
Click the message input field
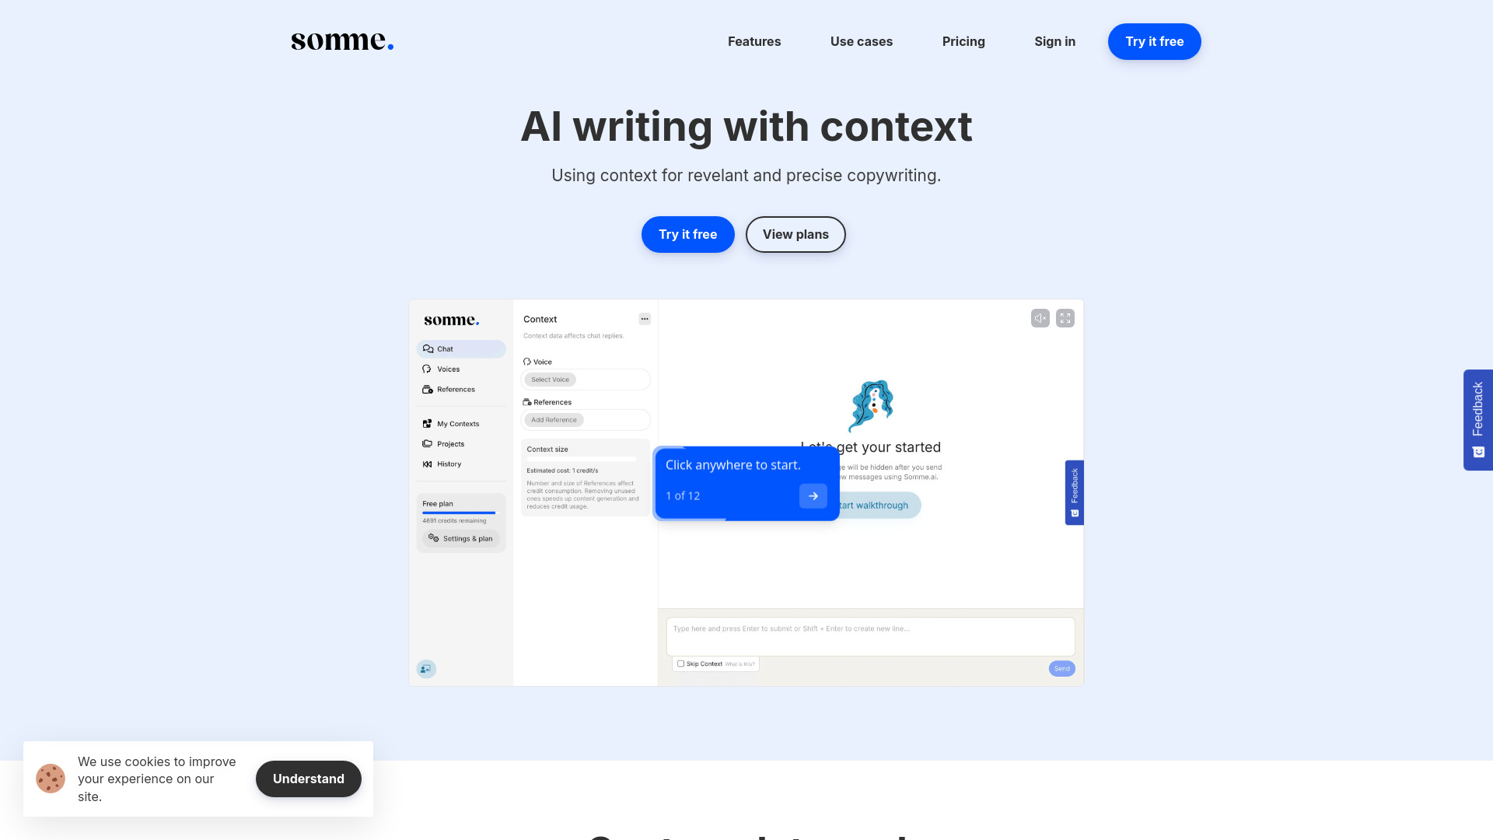pos(869,635)
